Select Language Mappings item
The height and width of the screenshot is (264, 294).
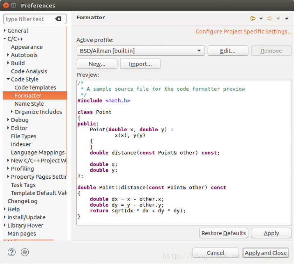coord(38,152)
